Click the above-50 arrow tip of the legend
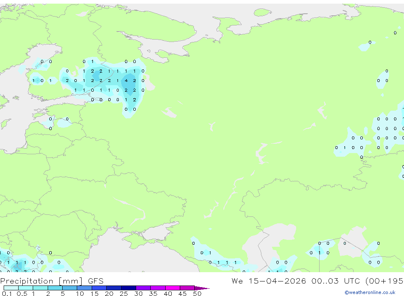The width and height of the screenshot is (404, 296). coord(202,288)
